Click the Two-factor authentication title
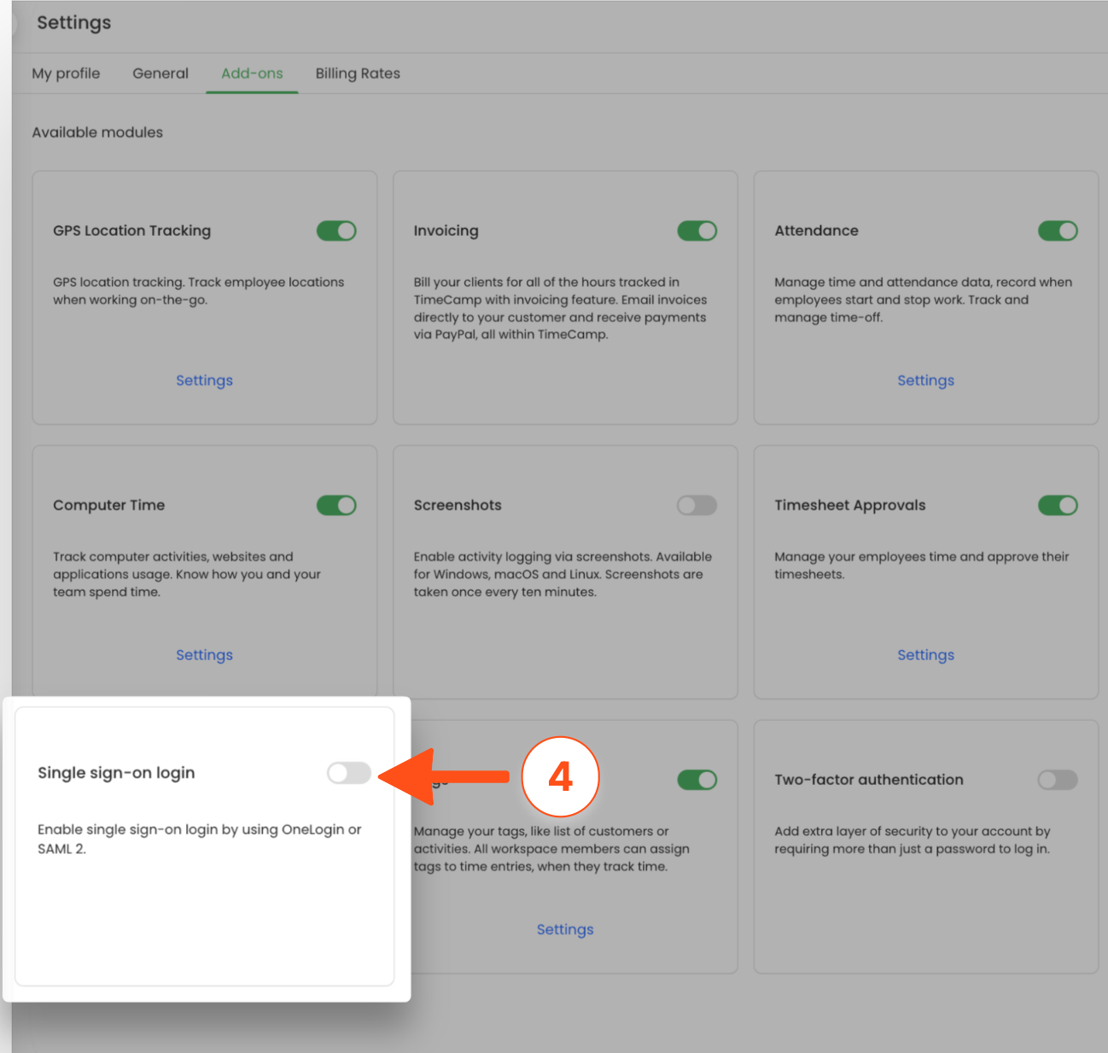 pos(868,780)
